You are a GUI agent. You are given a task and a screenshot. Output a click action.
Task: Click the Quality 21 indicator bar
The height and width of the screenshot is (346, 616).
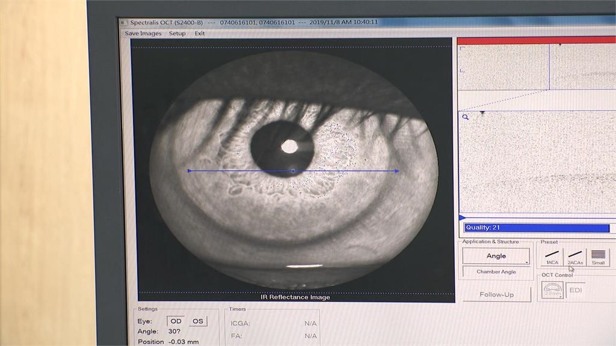pos(536,228)
